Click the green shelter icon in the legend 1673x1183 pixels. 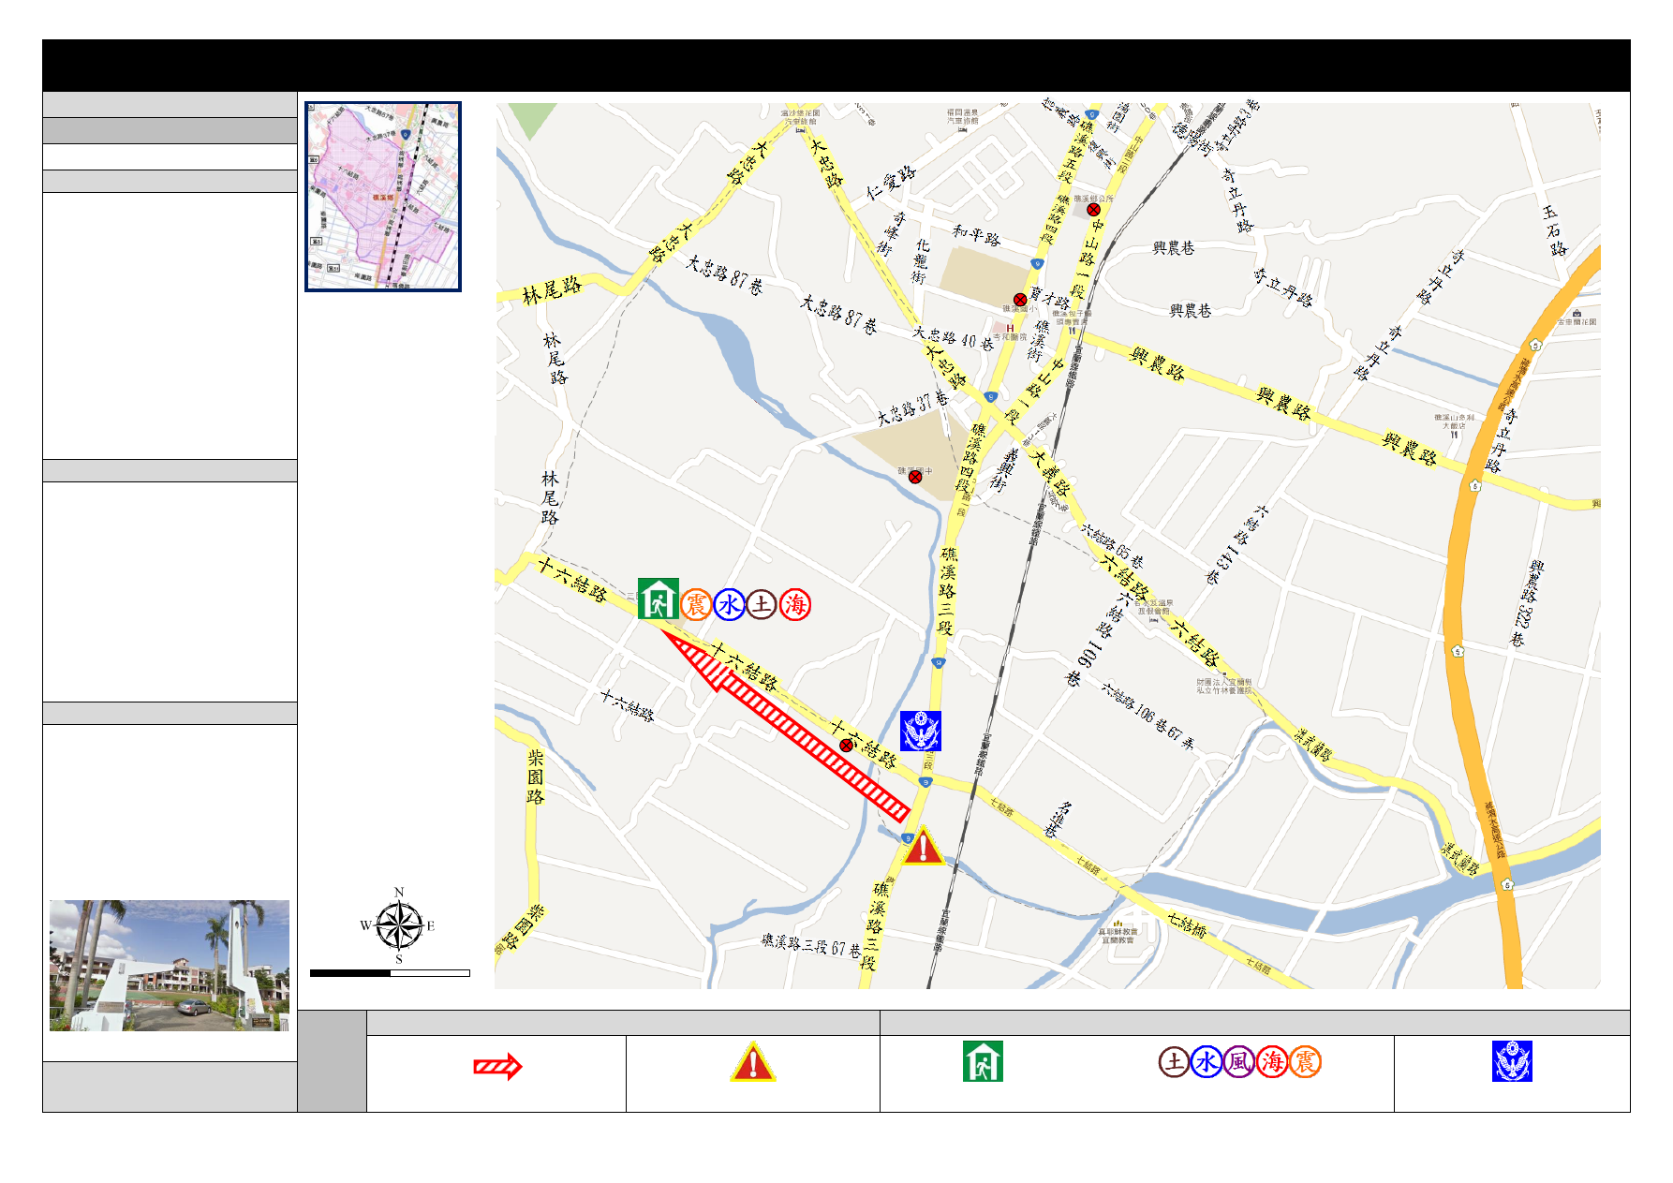(983, 1061)
